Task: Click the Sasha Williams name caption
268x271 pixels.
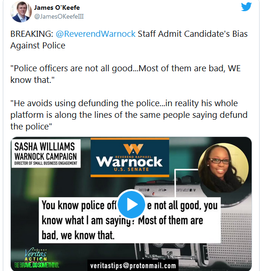Action: click(44, 147)
